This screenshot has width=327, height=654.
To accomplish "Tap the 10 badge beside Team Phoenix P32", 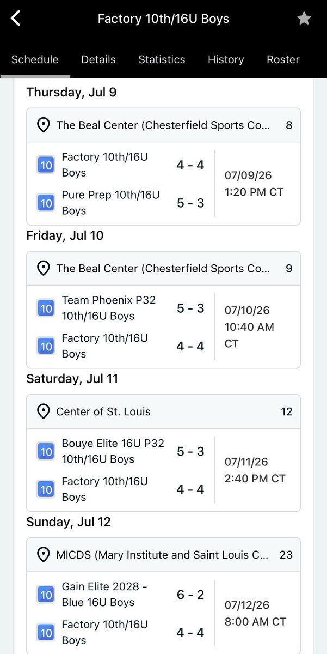I will pos(46,308).
